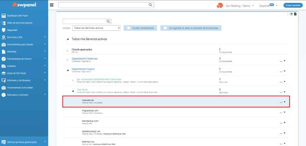Open the Sw Hosting - Demo account dropdown
The height and width of the screenshot is (146, 306).
tap(253, 6)
